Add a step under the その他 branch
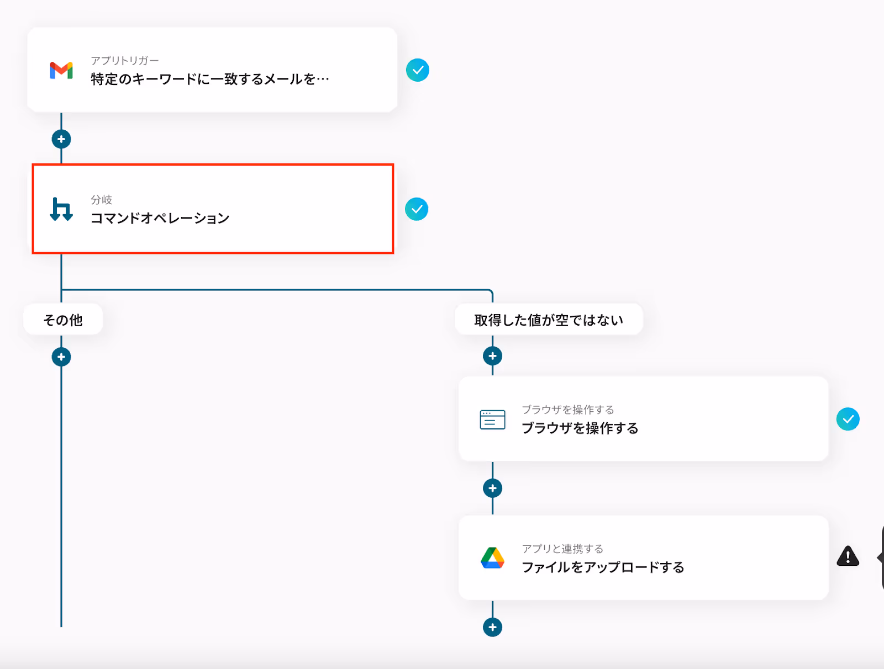884x669 pixels. 61,357
